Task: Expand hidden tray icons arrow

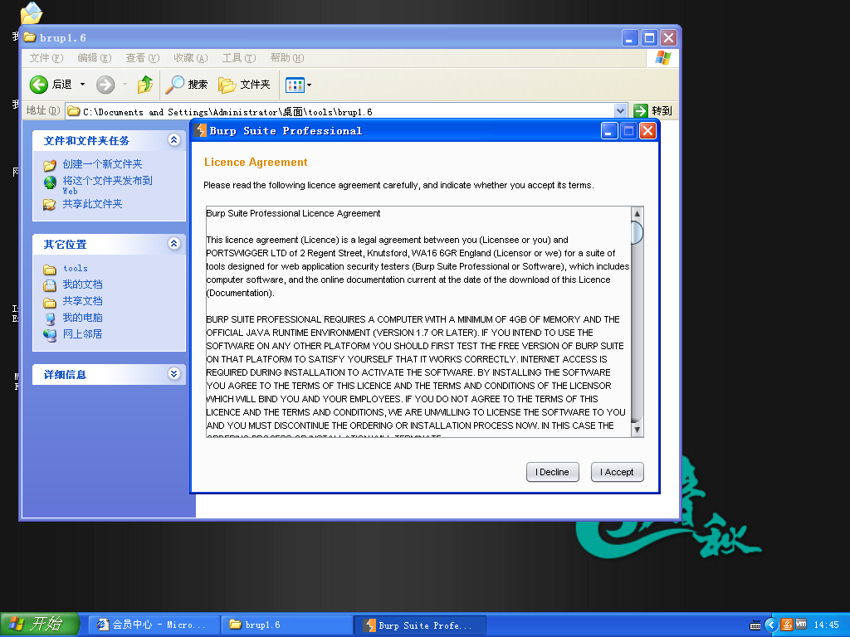Action: pos(771,625)
